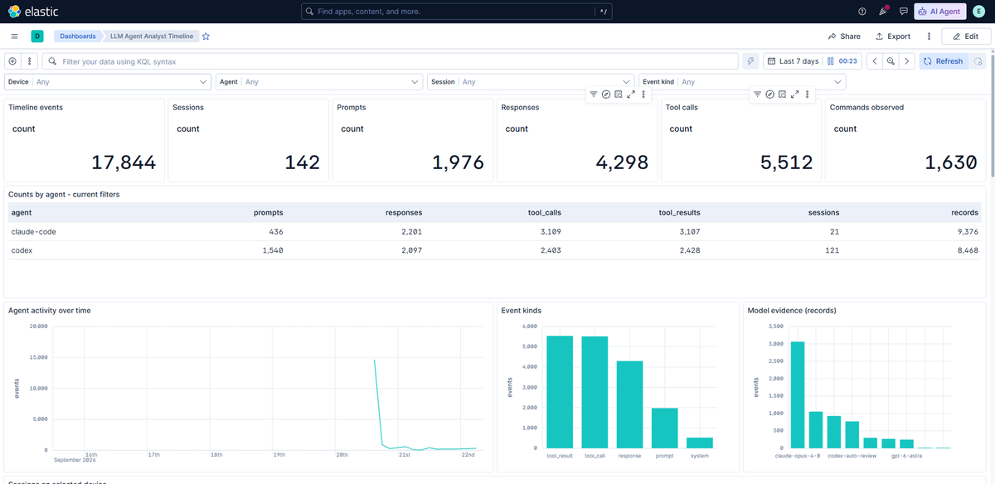Viewport: 995px width, 484px height.
Task: Click the claude-opus-4-8 bar in Model evidence
Action: coord(797,394)
